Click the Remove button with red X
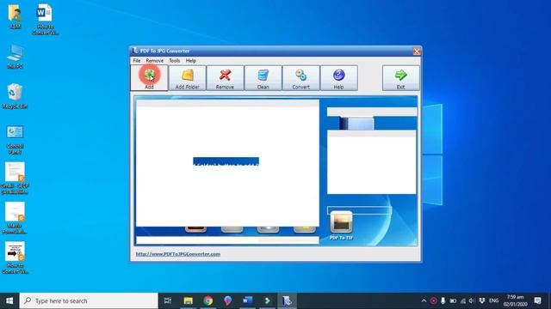The width and height of the screenshot is (551, 309). click(x=225, y=78)
